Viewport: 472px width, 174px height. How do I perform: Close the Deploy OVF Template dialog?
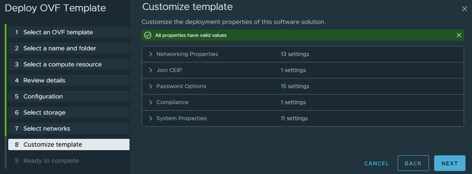(464, 9)
